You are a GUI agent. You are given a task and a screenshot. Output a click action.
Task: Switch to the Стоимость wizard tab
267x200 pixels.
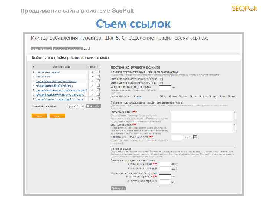[x=59, y=49]
